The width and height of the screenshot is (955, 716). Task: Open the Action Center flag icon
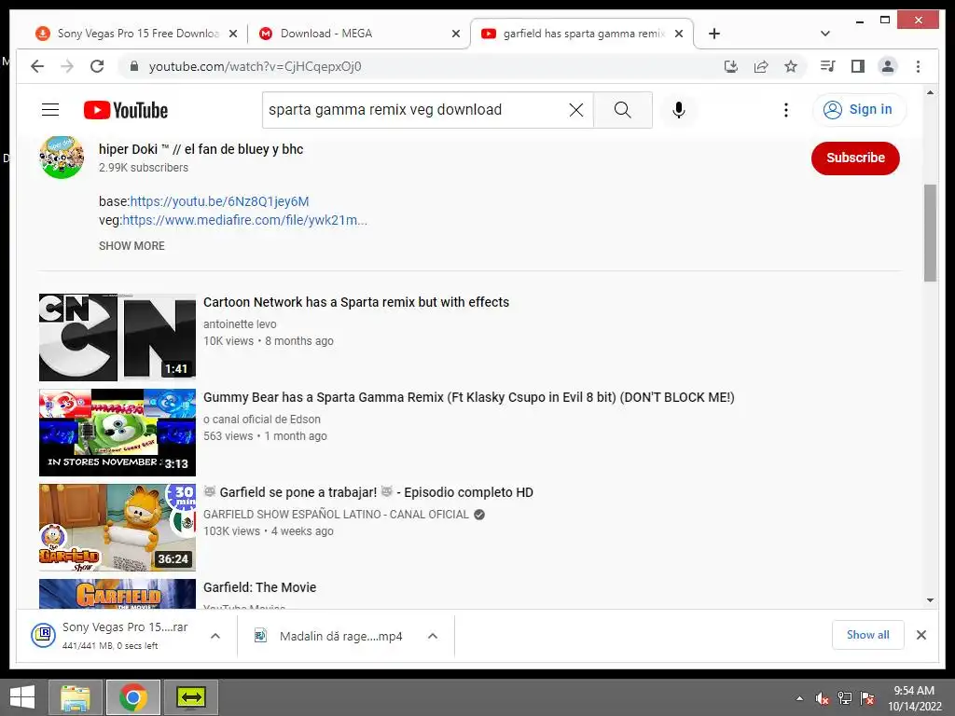[867, 698]
